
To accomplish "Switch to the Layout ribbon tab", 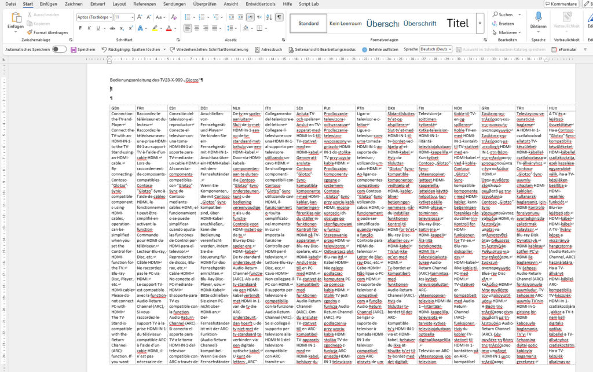I will [x=119, y=4].
